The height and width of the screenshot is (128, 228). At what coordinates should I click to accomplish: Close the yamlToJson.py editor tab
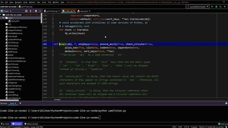point(59,11)
